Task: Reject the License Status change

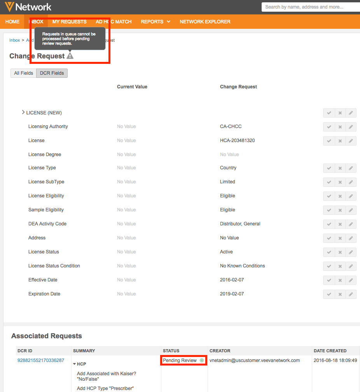Action: click(x=340, y=252)
